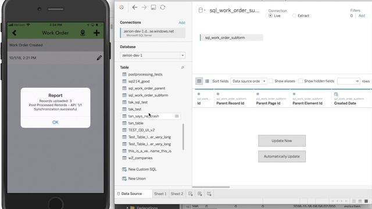This screenshot has width=372, height=209.
Task: Select the sql_work_order_subform canvas table pill
Action: click(231, 38)
